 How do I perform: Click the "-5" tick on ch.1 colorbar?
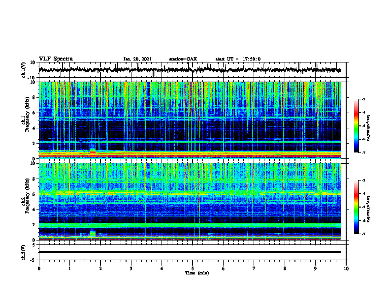363,126
